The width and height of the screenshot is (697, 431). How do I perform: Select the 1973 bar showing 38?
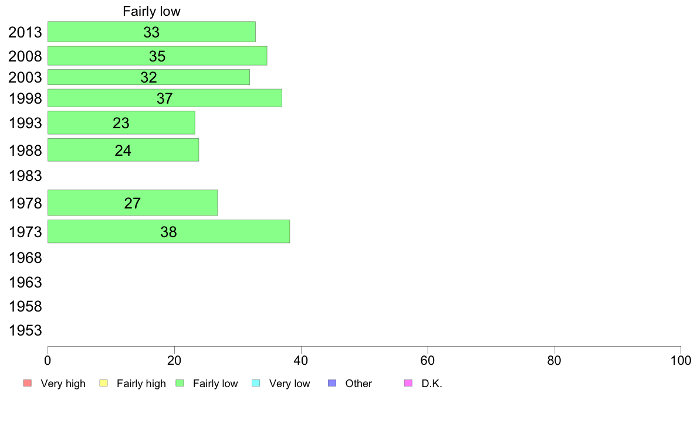pos(168,231)
